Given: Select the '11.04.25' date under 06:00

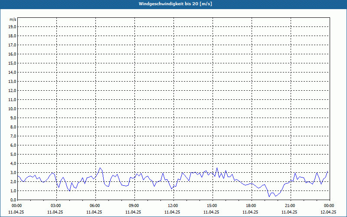Looking at the screenshot, I should (94, 212).
